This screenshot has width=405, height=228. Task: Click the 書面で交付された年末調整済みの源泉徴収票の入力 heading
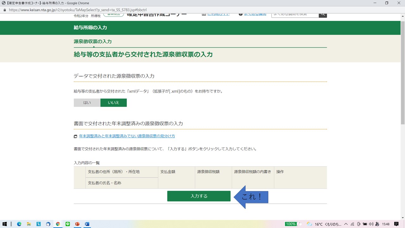(128, 123)
